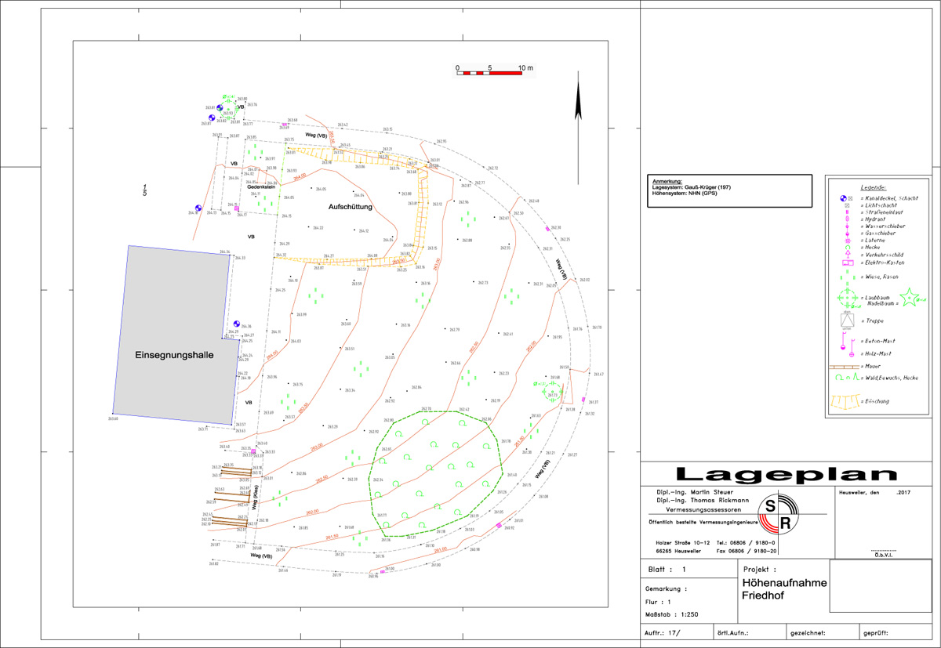Click the green dashed hedge area outline
Screen dimensions: 941x648
coord(435,473)
